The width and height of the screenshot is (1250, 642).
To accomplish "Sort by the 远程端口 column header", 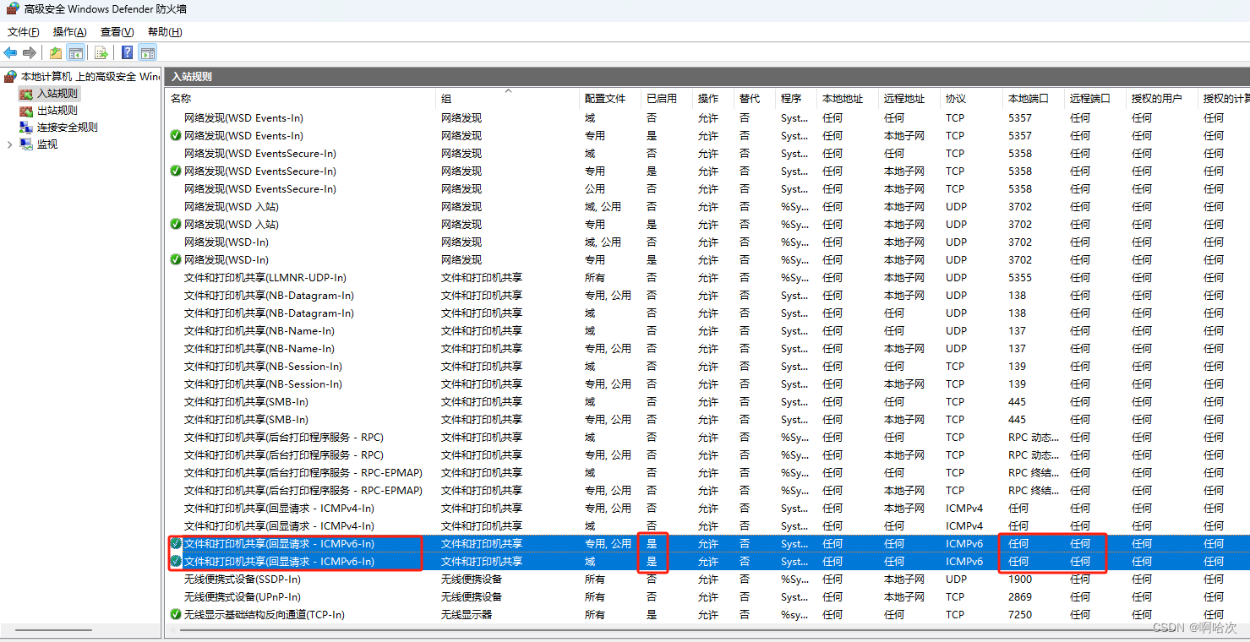I will [x=1090, y=99].
